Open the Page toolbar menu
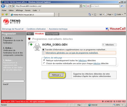This screenshot has height=107, width=127. point(109,14)
